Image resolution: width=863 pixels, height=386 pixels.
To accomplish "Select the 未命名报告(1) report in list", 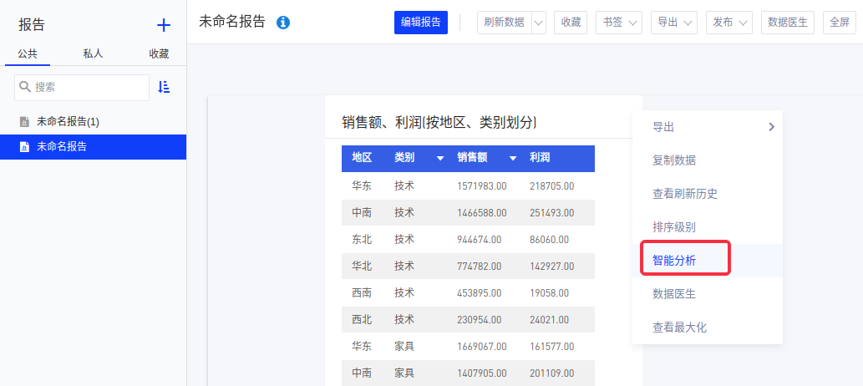I will pos(68,122).
